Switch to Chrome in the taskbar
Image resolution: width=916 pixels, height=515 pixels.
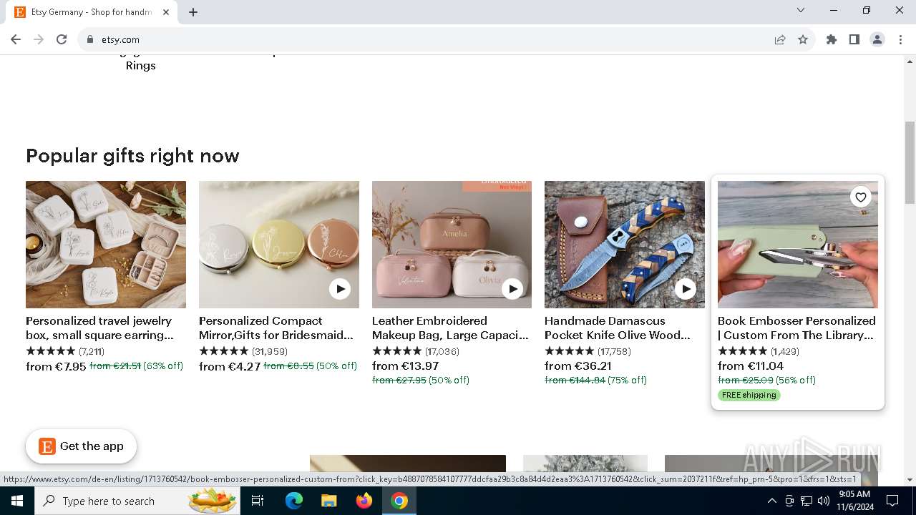[399, 501]
